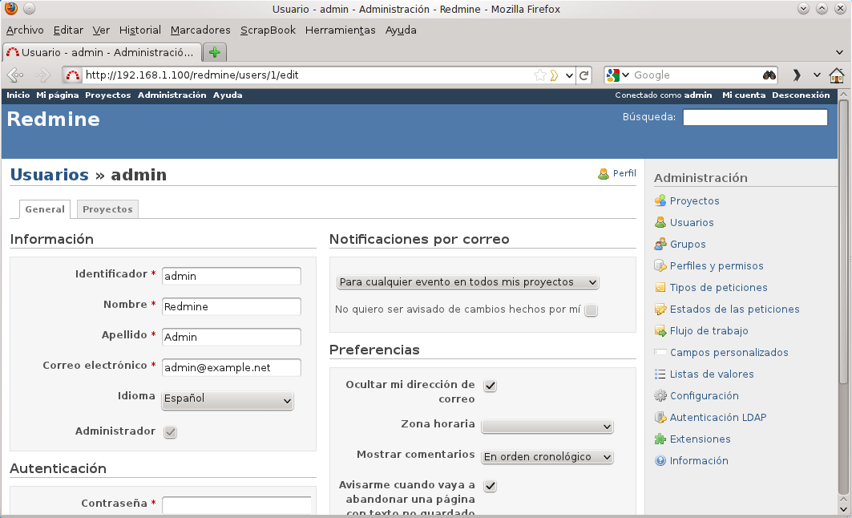
Task: Click the Apellido input field
Action: 232,337
